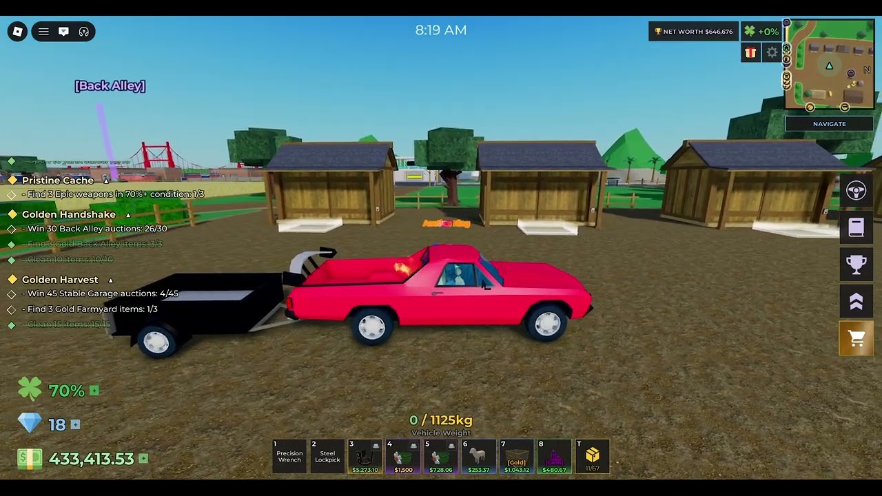This screenshot has height=496, width=882.
Task: Click the 0 / 1125kg vehicle weight
Action: (441, 420)
